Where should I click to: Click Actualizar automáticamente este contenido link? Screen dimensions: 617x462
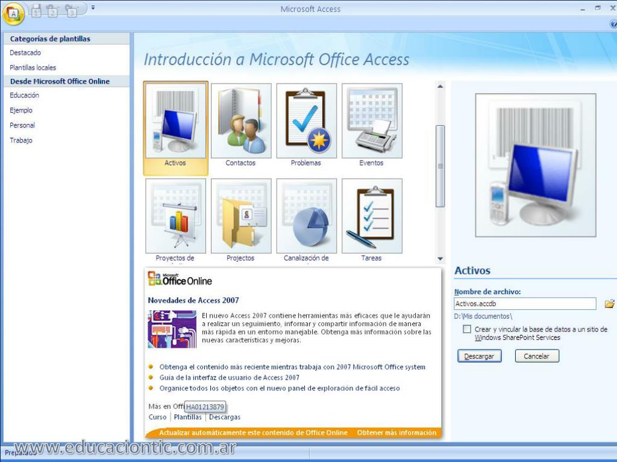tap(254, 433)
